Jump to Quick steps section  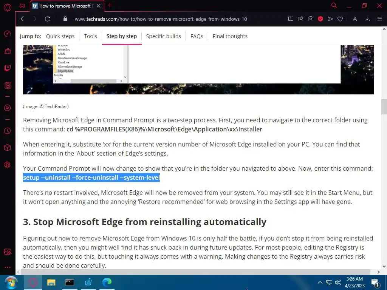(x=60, y=36)
